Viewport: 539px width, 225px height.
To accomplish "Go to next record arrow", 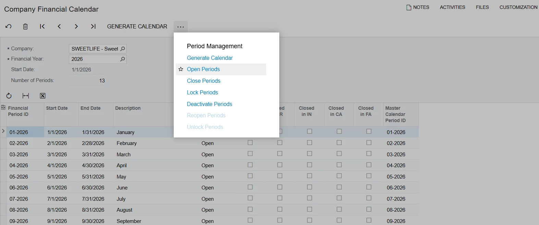I will pyautogui.click(x=76, y=26).
